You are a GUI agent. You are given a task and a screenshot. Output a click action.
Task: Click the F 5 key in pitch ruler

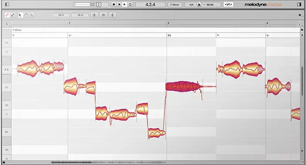(7, 70)
